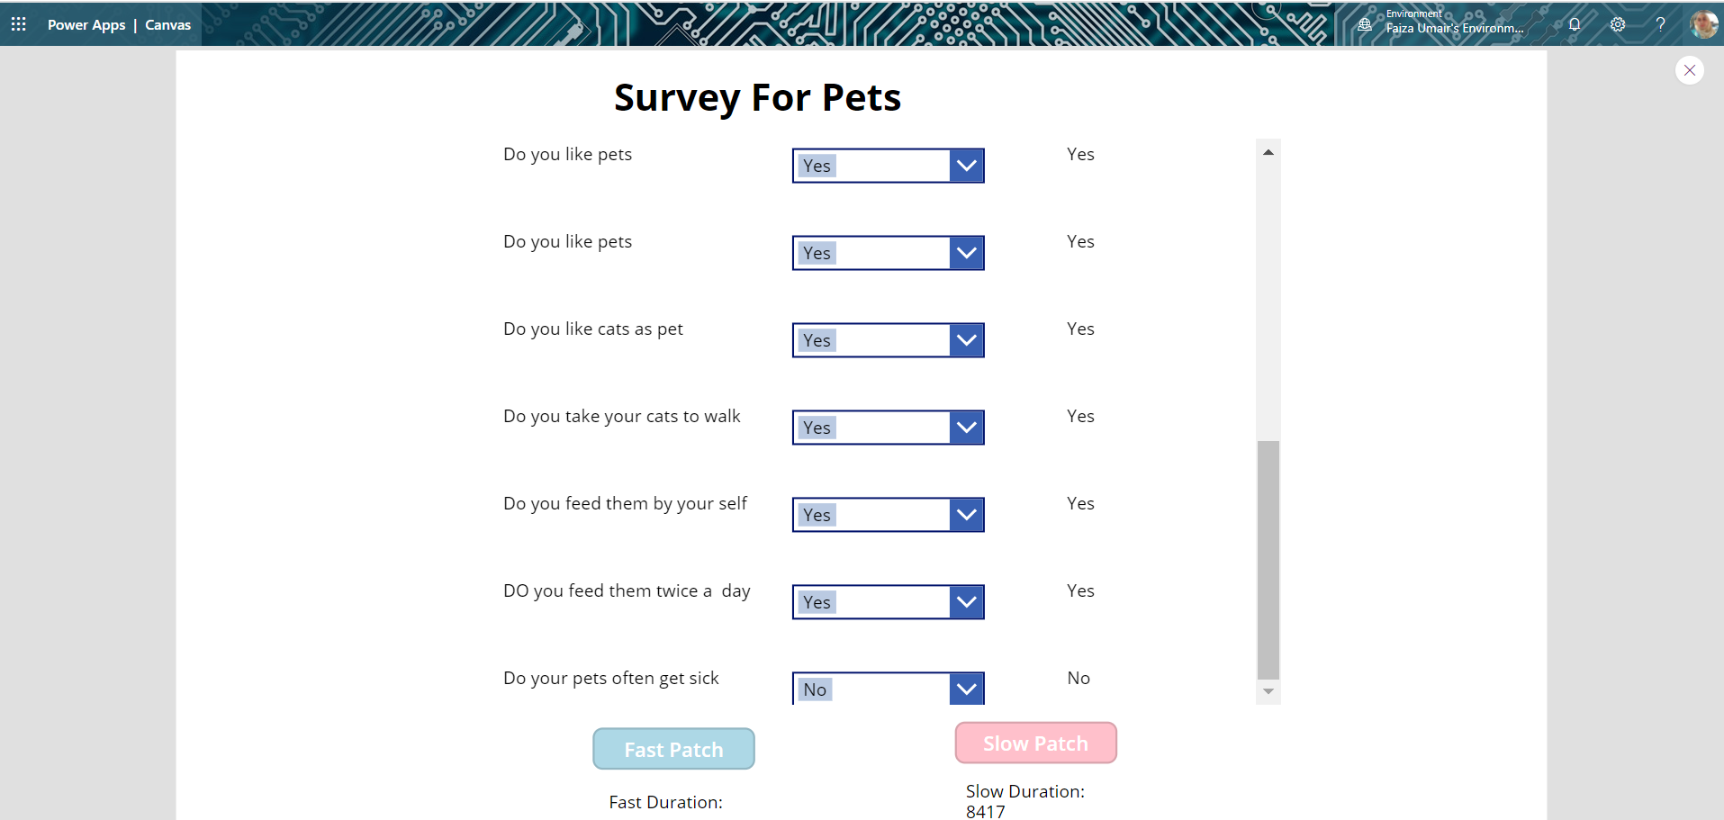The image size is (1724, 820).
Task: Click the help question mark icon
Action: (x=1660, y=24)
